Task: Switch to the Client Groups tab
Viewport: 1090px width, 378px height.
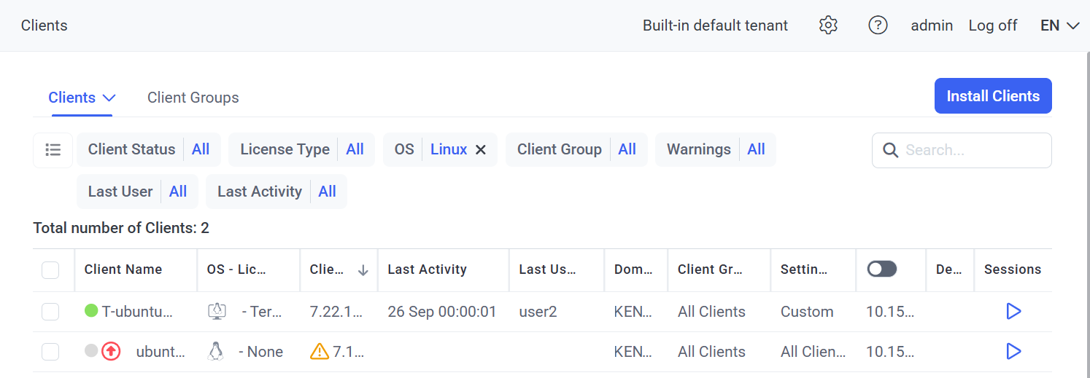Action: coord(193,98)
